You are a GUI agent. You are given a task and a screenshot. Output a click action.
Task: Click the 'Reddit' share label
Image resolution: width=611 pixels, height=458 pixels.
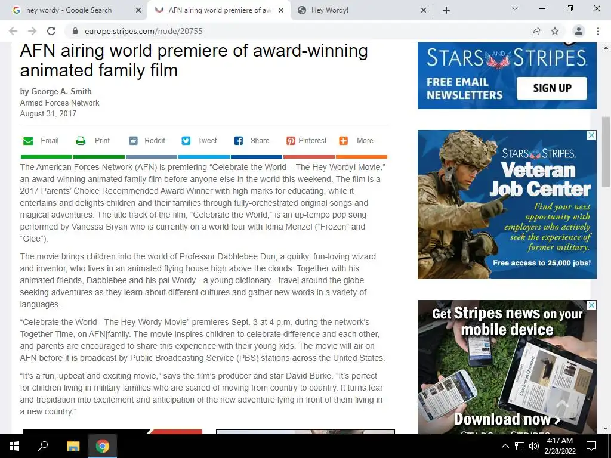(155, 141)
